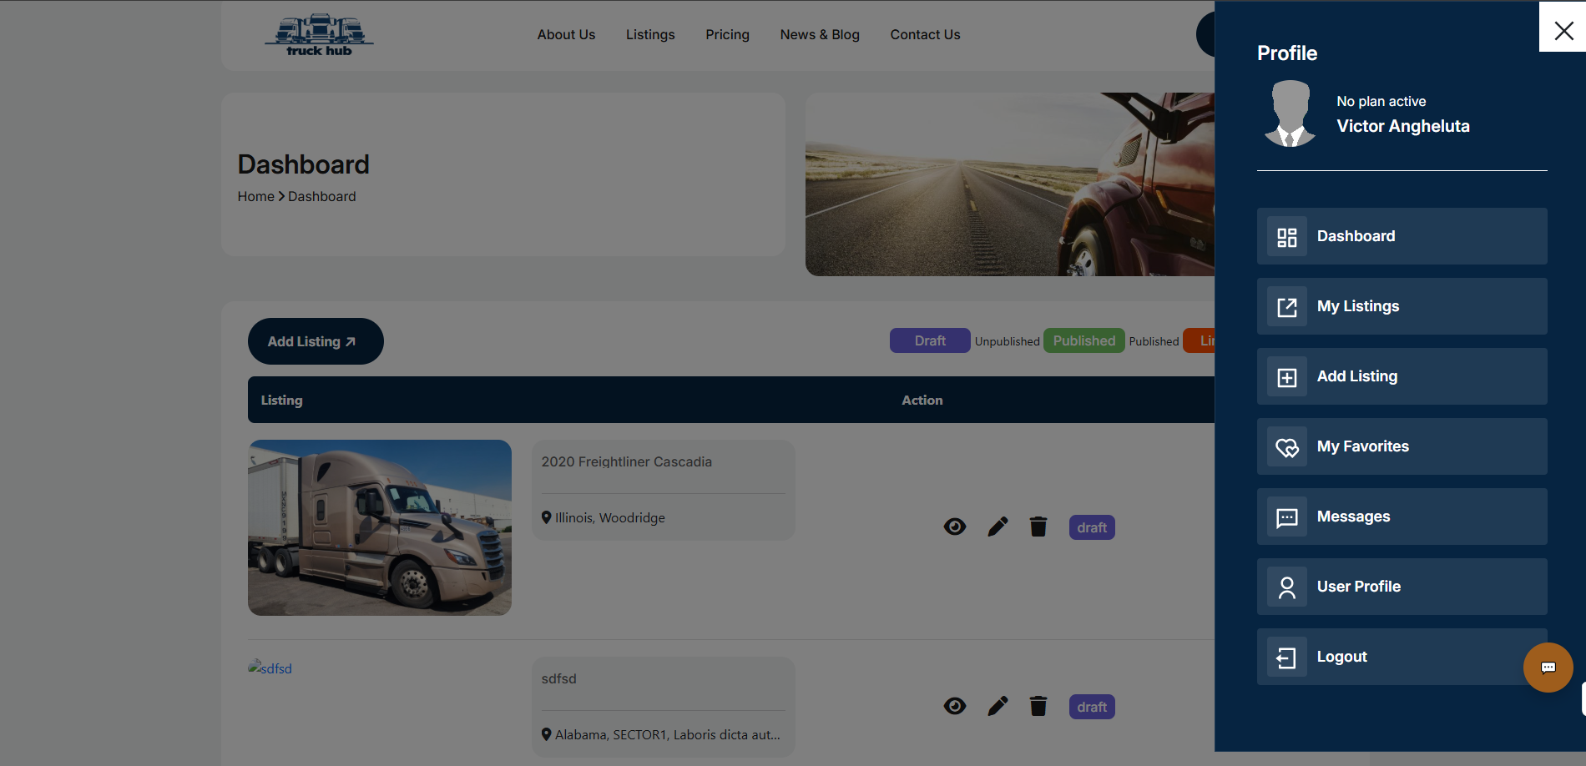The height and width of the screenshot is (766, 1586).
Task: View the Freightliner Cascadia listing via eye icon
Action: tap(955, 527)
